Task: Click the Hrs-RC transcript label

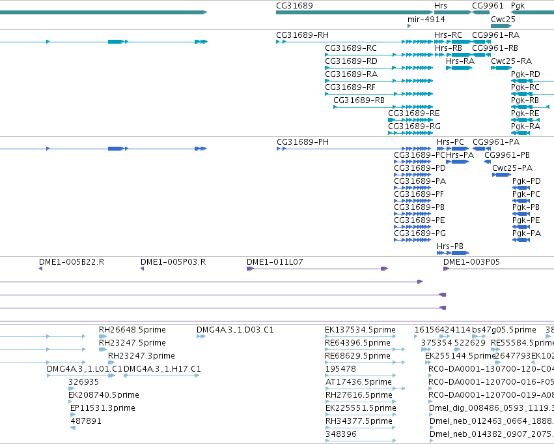Action: click(448, 35)
